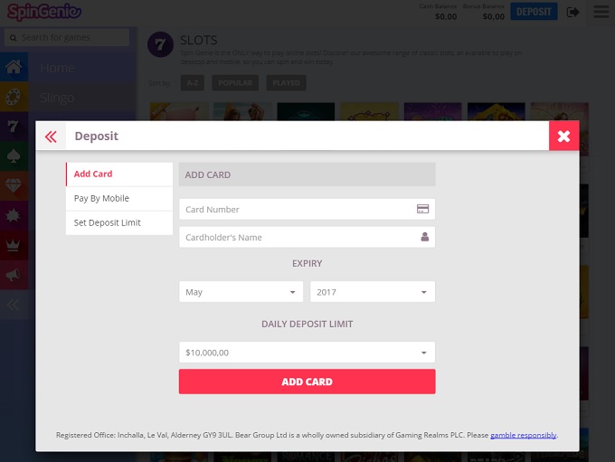Screen dimensions: 615x462
Task: Open the hamburger menu icon at top right
Action: pos(601,12)
